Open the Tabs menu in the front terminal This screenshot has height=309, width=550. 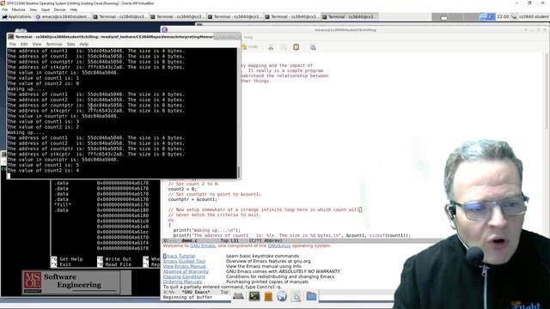(x=70, y=44)
